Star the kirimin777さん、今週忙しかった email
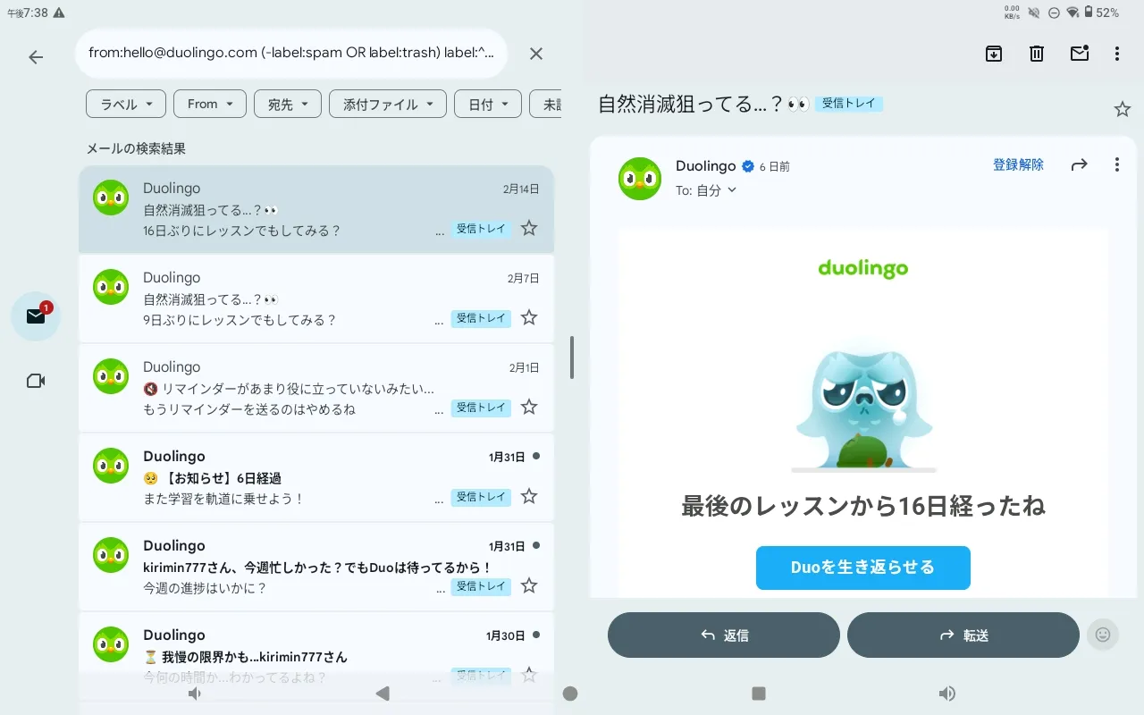 [x=529, y=585]
